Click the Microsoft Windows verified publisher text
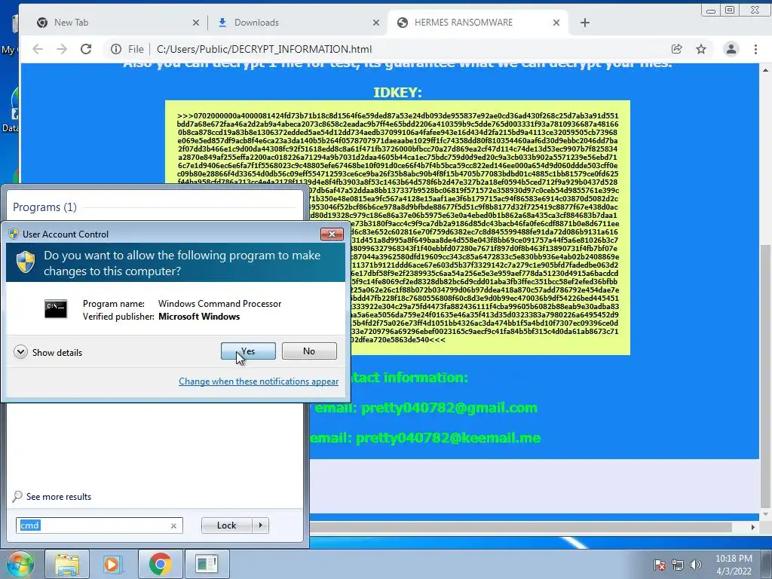This screenshot has height=579, width=772. coord(199,317)
